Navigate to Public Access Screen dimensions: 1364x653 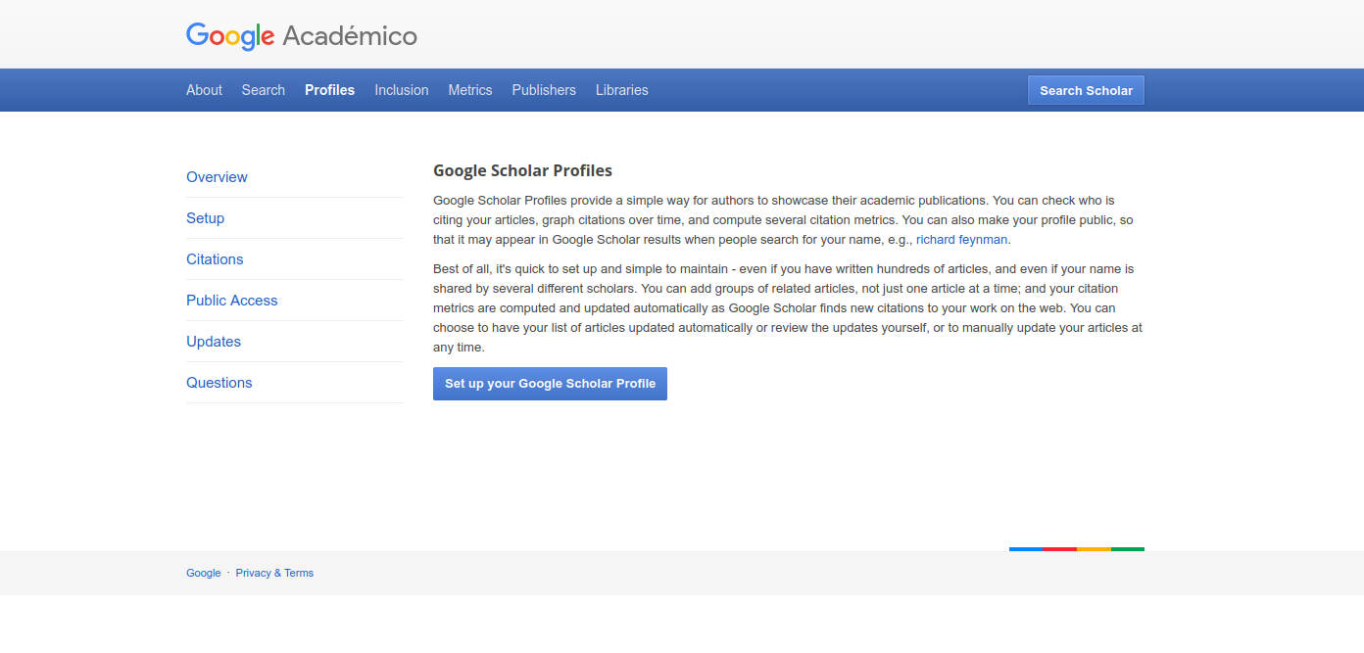click(231, 300)
